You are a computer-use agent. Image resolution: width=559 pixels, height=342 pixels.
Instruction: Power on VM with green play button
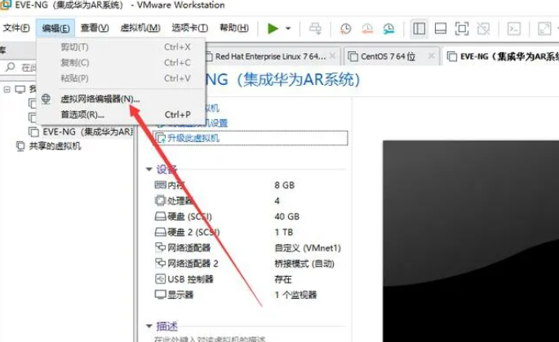[273, 29]
